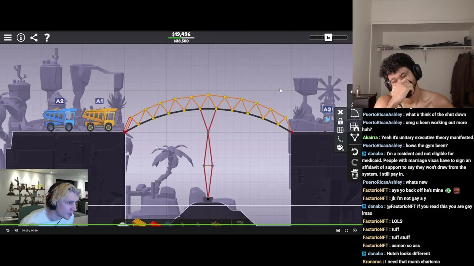This screenshot has height=266, width=474.
Task: Enter fullscreen in video player
Action: tap(346, 231)
